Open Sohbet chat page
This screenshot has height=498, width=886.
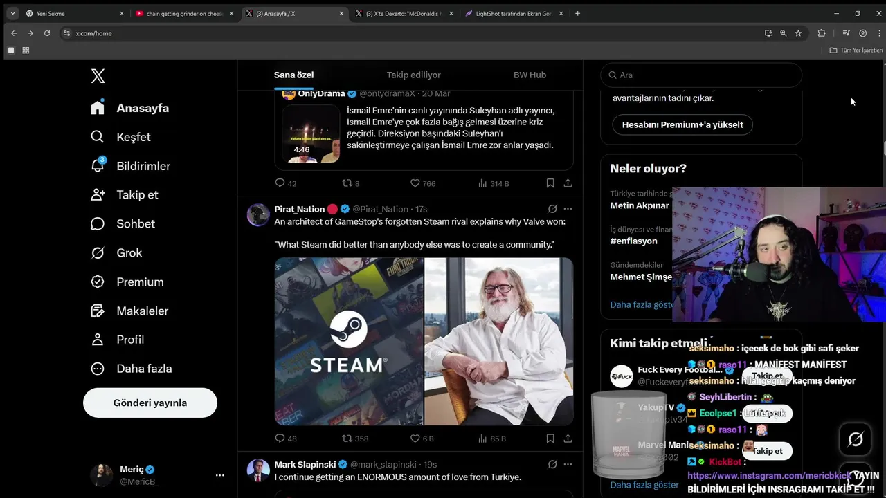point(123,224)
